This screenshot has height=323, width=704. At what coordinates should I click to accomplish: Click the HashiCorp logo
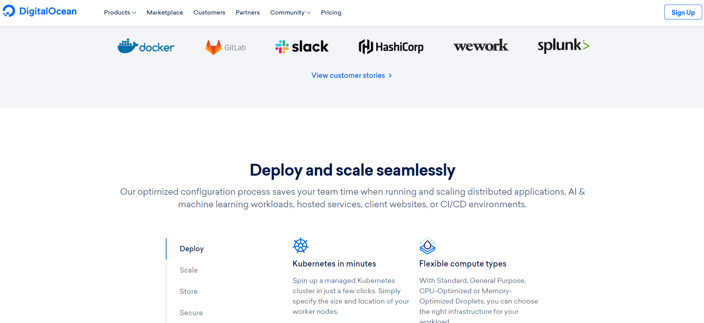point(391,47)
